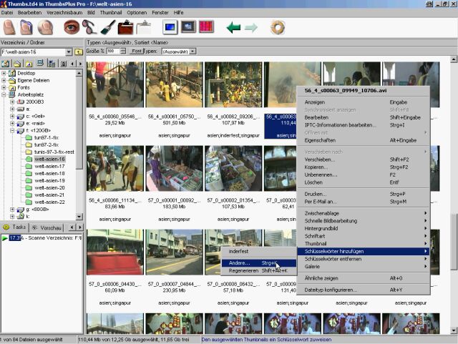Click the Größe % input field
The image size is (458, 344).
[113, 51]
